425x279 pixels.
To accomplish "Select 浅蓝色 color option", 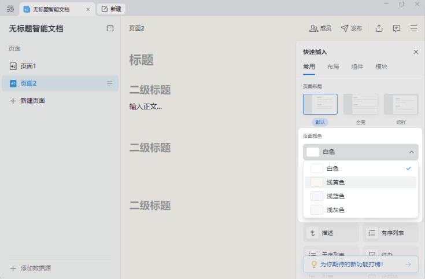I will coord(360,196).
